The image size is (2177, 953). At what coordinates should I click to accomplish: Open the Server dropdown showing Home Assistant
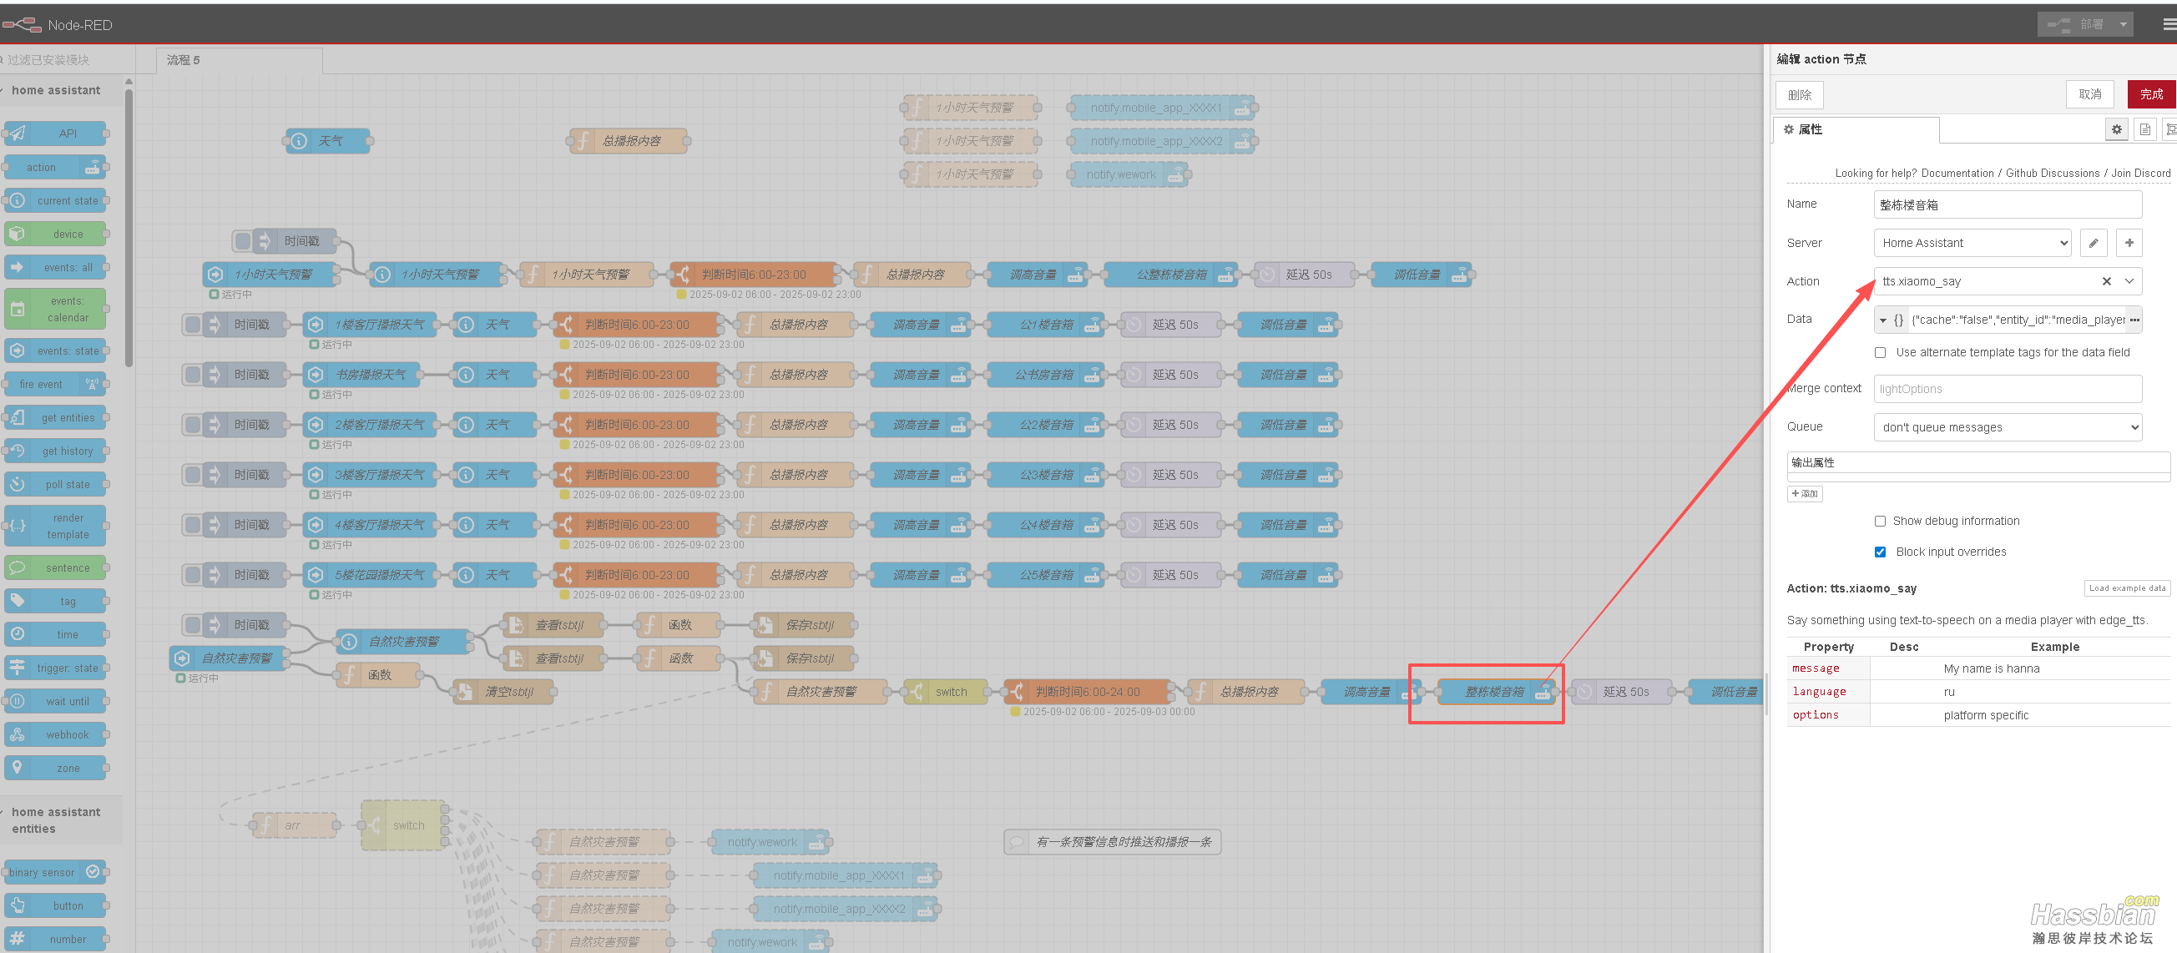pos(1972,244)
